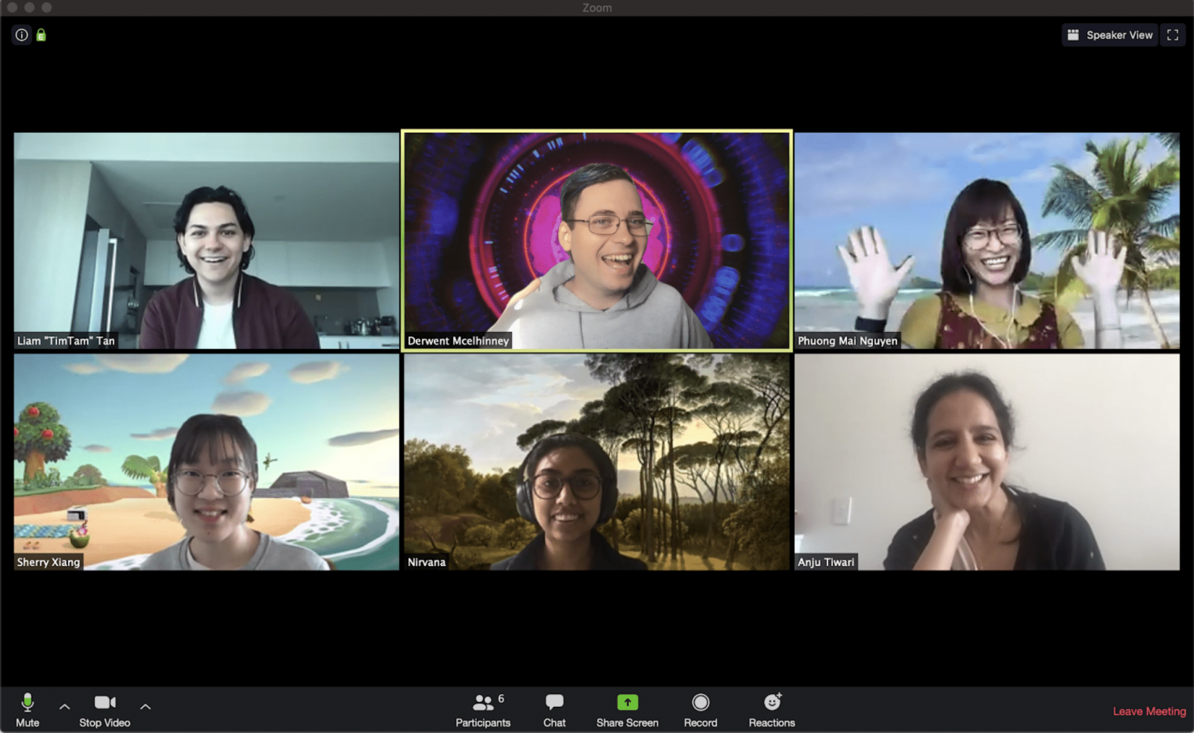Toggle Stop Video camera button
This screenshot has width=1194, height=733.
[x=104, y=710]
